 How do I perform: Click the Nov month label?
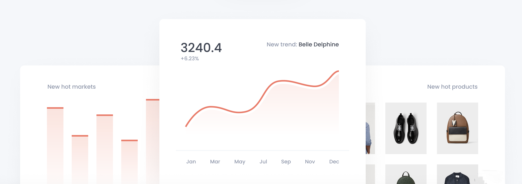[310, 162]
